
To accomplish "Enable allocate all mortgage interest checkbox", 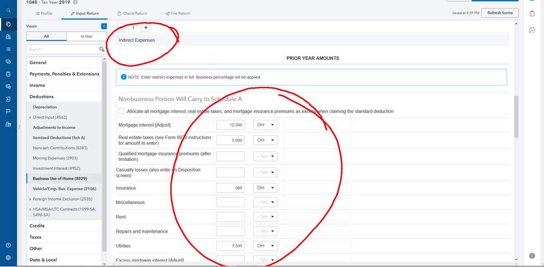I will pos(121,111).
